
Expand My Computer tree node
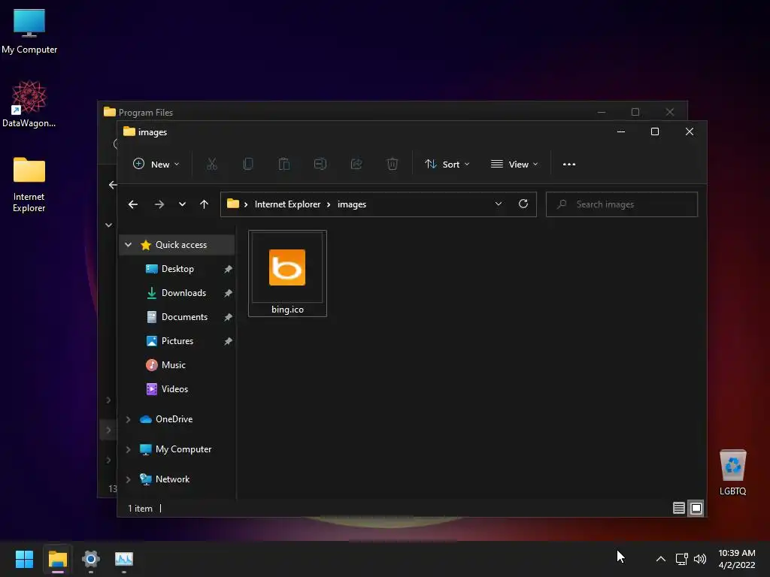pos(128,449)
